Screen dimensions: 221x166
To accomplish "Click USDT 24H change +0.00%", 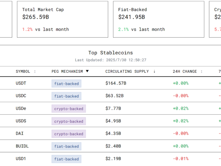I will (181, 83).
